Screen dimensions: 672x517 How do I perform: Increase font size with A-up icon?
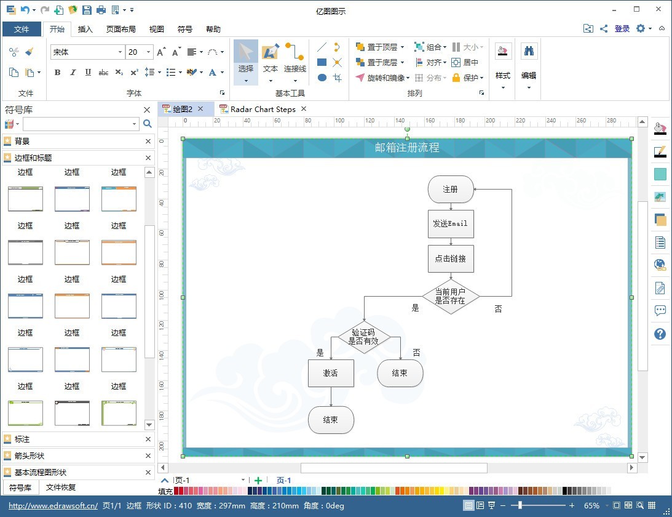[161, 52]
